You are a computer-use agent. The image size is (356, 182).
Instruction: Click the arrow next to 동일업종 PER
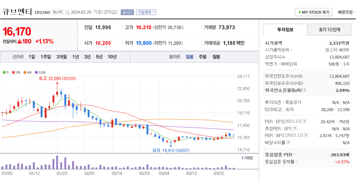(x=294, y=155)
